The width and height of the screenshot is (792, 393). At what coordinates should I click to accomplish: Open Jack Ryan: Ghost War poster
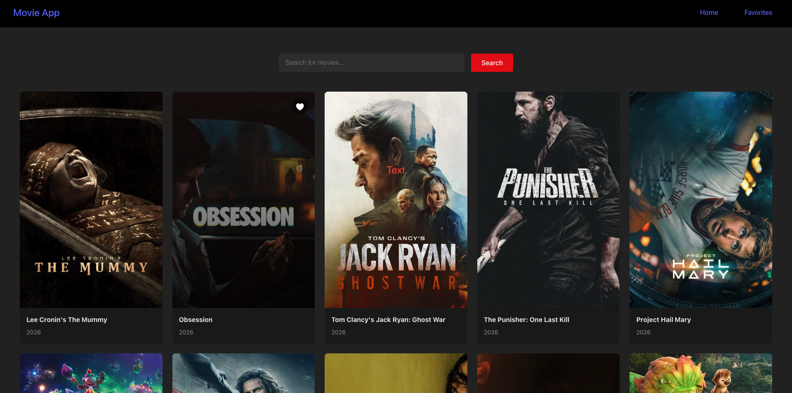click(396, 200)
